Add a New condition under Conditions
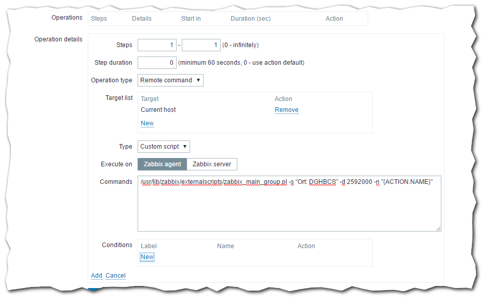The width and height of the screenshot is (486, 301). [147, 257]
